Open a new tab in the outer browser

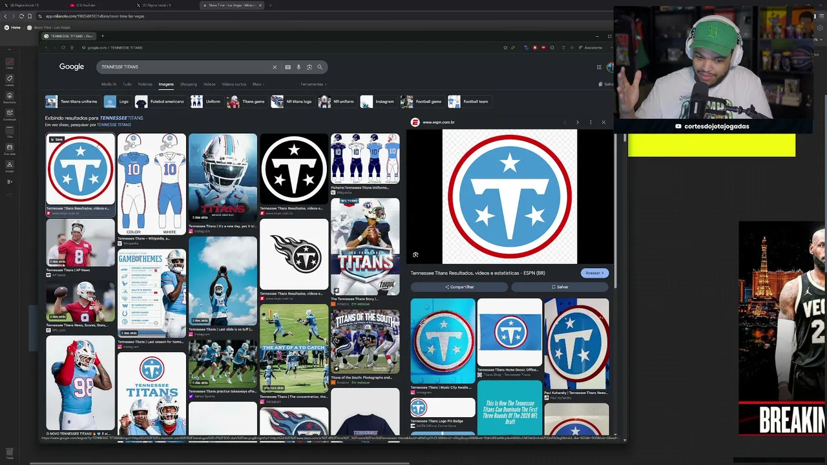coord(270,5)
